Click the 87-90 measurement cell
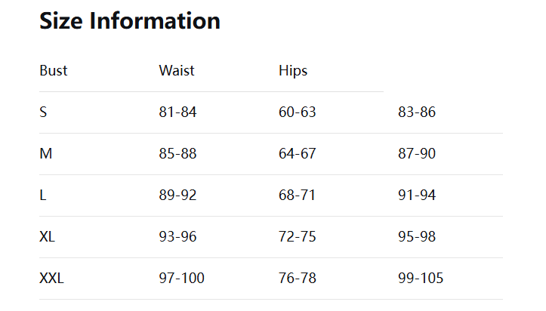546x311 pixels. (417, 154)
